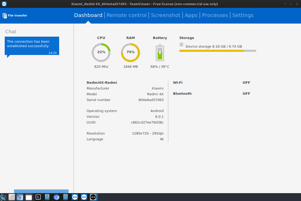Launch the square Chromium taskbar launcher
The image size is (301, 201).
pyautogui.click(x=20, y=197)
